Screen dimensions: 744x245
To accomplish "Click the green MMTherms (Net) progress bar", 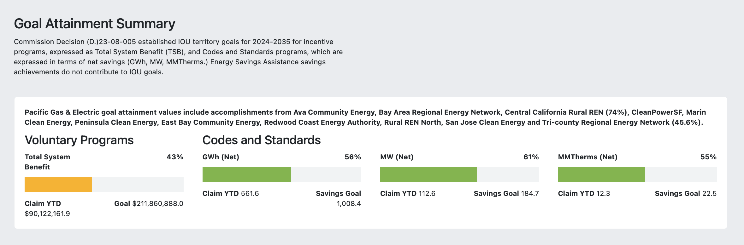I will 601,174.
